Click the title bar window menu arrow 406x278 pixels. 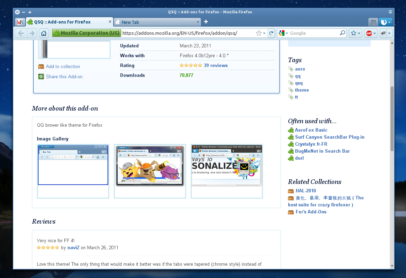(390, 12)
